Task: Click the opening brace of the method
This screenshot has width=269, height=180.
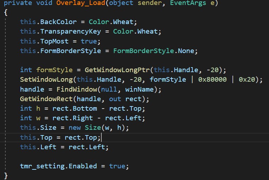Action: coord(6,12)
